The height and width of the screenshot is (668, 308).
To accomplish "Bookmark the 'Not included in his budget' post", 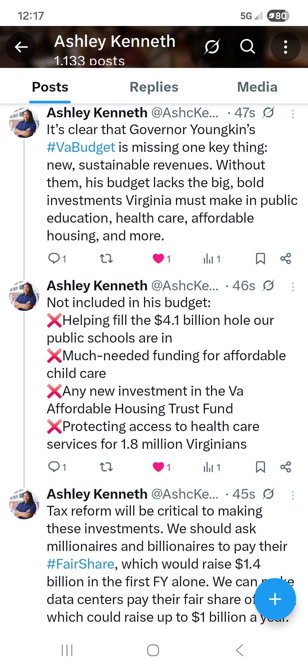I will (x=260, y=467).
